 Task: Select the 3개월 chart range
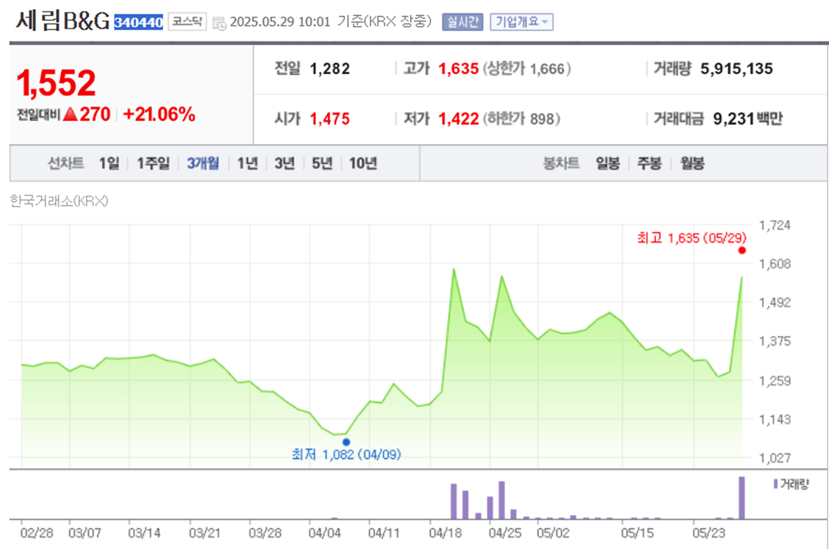[x=203, y=163]
